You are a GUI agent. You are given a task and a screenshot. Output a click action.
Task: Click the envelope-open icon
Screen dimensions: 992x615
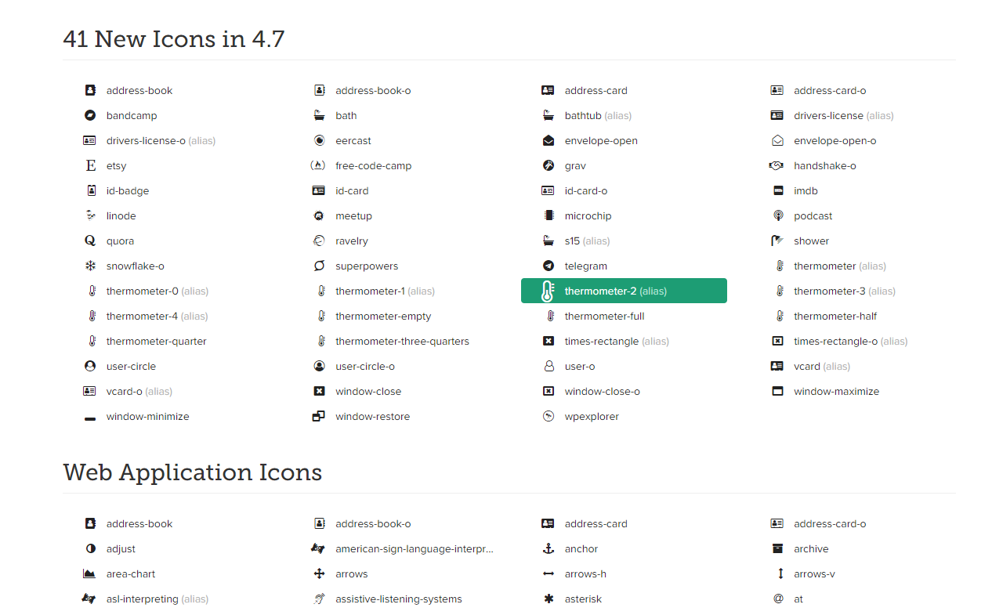coord(548,141)
